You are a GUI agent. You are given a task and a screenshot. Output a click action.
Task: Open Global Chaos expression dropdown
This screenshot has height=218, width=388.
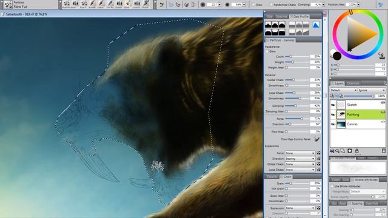click(300, 164)
